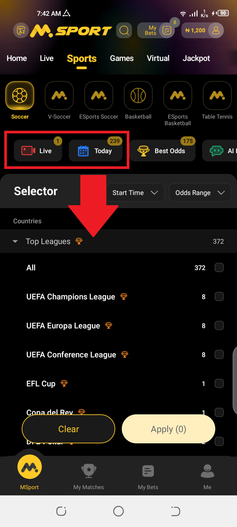Tap the Best Odds filter chip
The image size is (237, 527).
point(163,151)
